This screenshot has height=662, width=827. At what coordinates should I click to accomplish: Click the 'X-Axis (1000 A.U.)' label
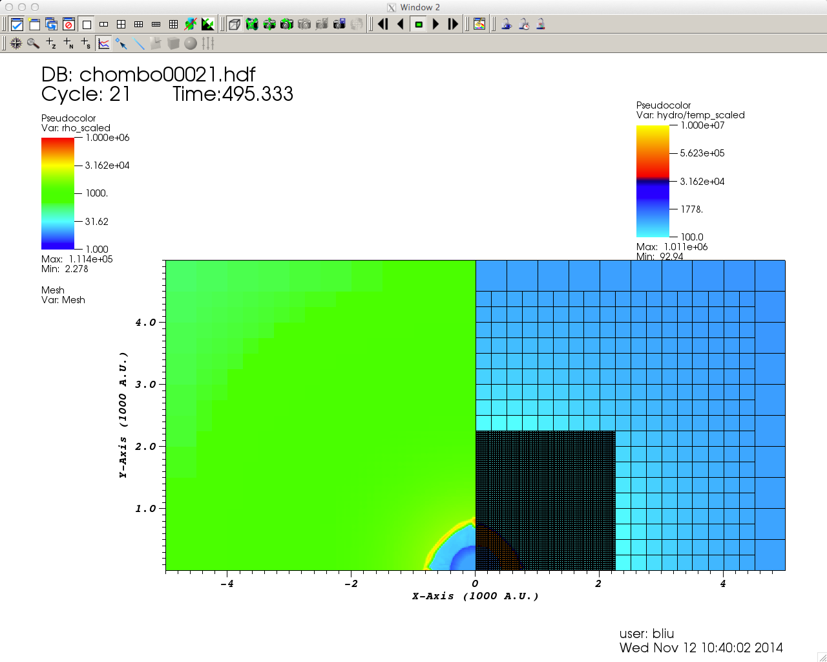pyautogui.click(x=475, y=596)
